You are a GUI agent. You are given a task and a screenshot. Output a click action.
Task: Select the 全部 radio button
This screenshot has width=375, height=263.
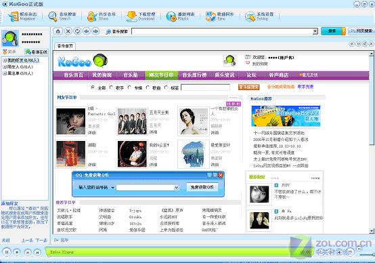pyautogui.click(x=93, y=87)
